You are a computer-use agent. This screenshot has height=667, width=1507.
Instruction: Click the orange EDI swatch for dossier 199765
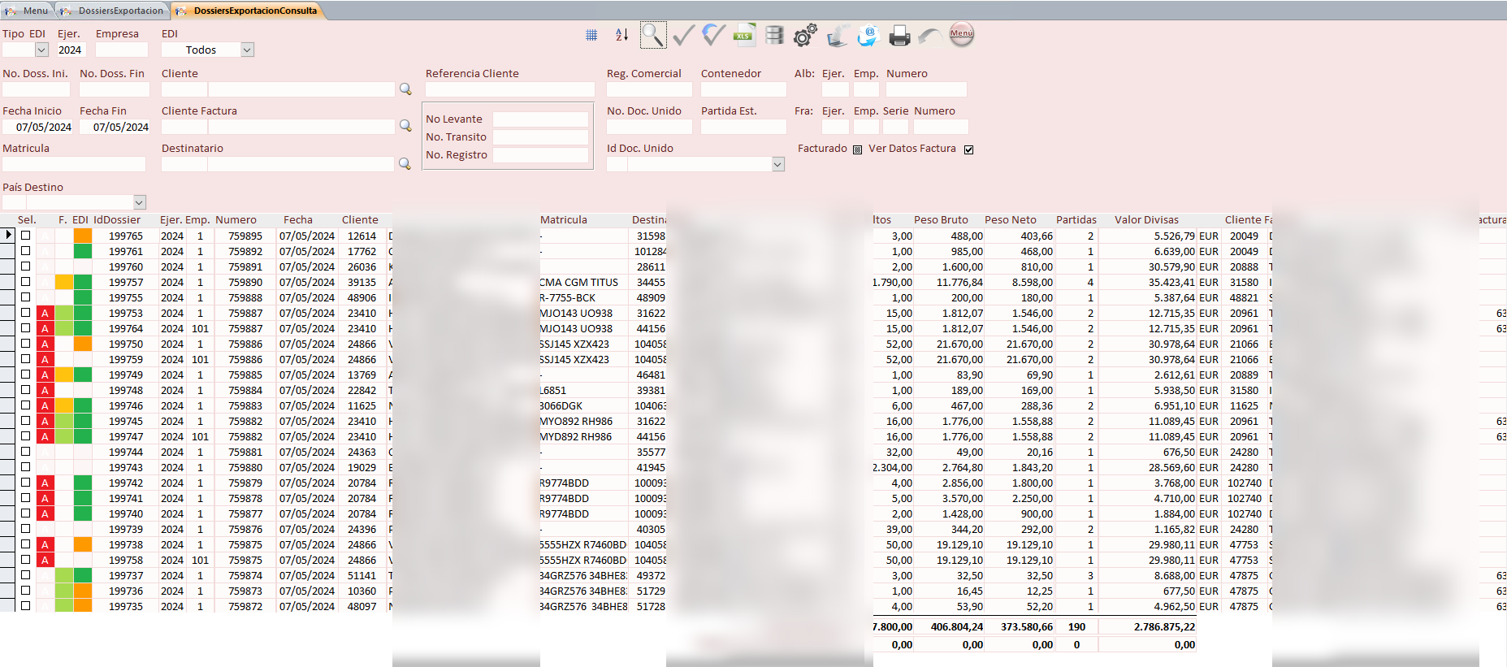click(x=83, y=236)
